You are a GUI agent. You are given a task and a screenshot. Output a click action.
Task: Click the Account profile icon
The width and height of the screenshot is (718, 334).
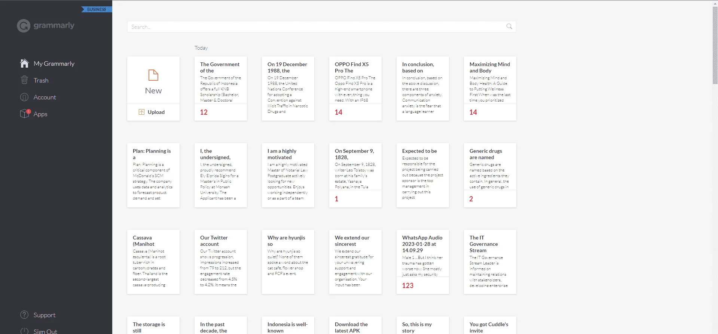point(24,97)
